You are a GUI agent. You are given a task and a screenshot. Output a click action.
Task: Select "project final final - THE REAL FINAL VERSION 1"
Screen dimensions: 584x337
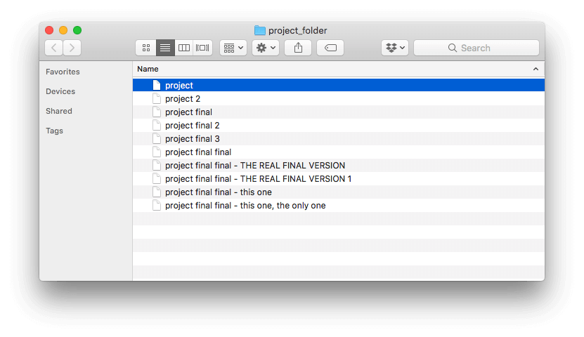tap(339, 179)
